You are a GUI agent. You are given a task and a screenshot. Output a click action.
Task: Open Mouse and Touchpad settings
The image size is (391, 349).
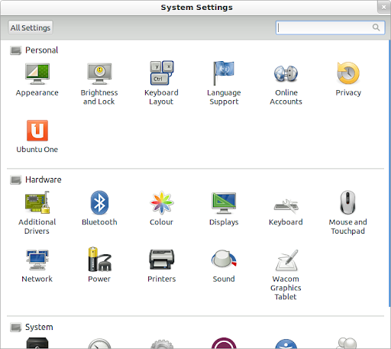(x=347, y=212)
